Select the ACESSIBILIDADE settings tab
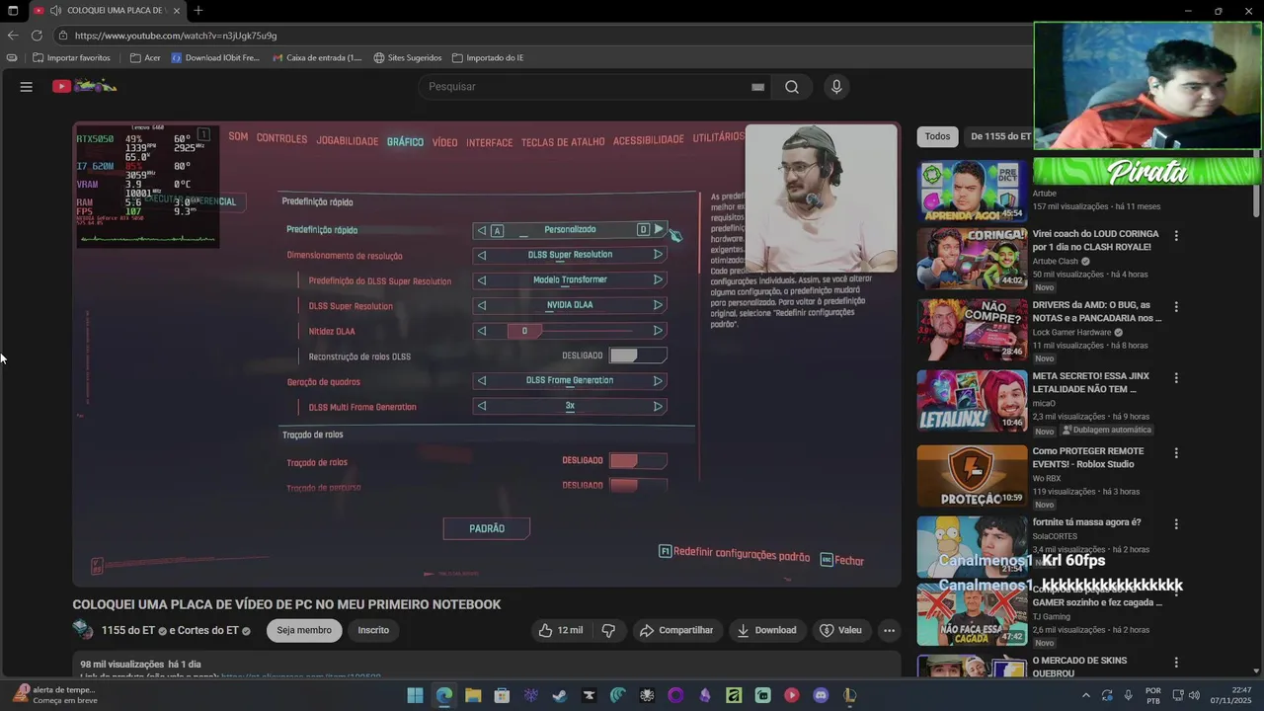This screenshot has width=1264, height=711. tap(648, 140)
